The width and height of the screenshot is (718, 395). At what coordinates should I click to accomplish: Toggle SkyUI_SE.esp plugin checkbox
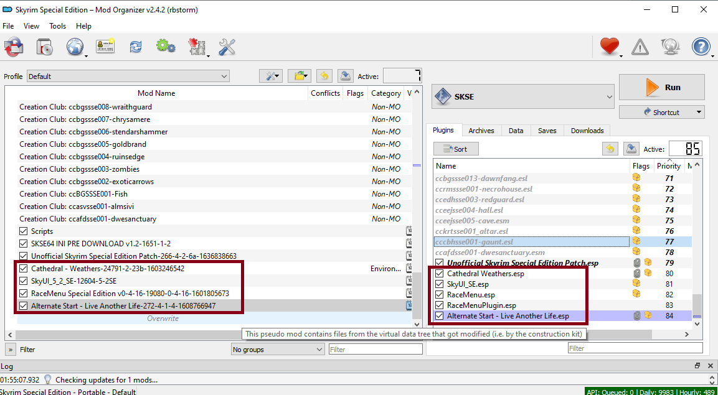[x=440, y=284]
